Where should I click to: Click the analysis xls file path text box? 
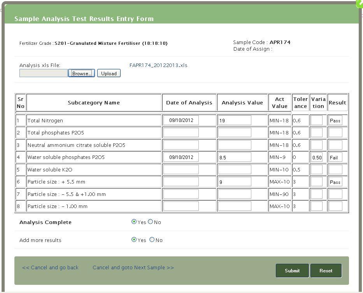click(44, 73)
